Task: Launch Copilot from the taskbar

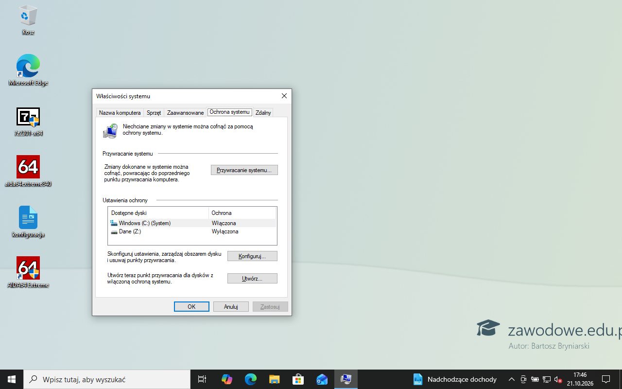Action: (x=227, y=379)
